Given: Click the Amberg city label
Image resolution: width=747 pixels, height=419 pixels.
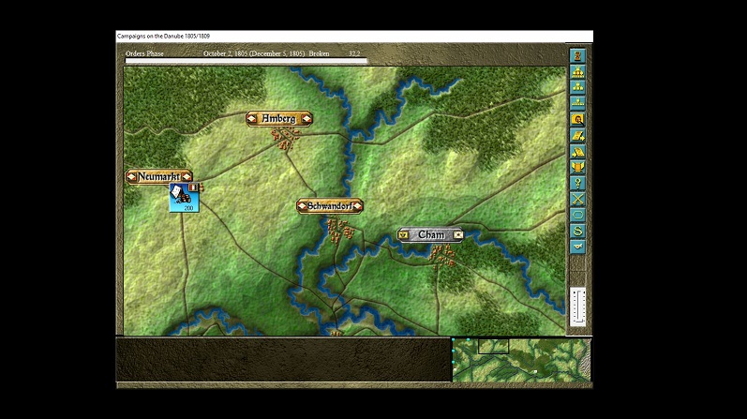Looking at the screenshot, I should pos(279,119).
